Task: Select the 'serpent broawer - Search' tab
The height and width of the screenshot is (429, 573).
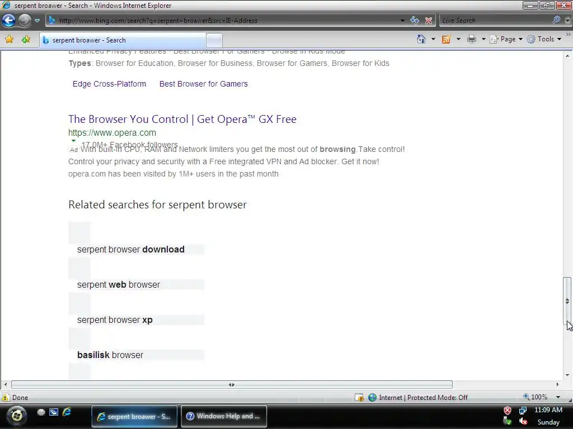Action: coord(123,40)
